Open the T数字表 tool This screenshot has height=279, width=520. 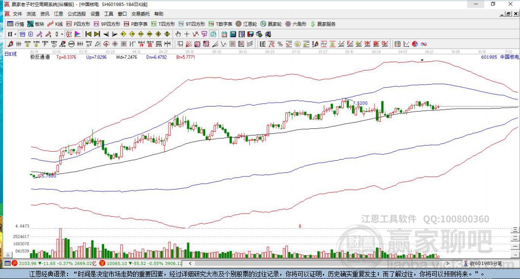pyautogui.click(x=220, y=24)
